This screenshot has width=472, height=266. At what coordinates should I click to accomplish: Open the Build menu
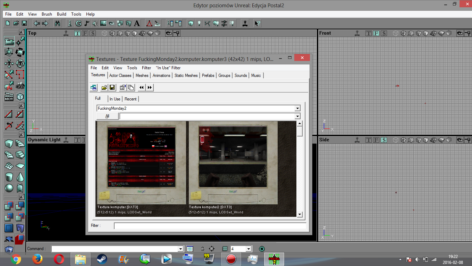62,14
